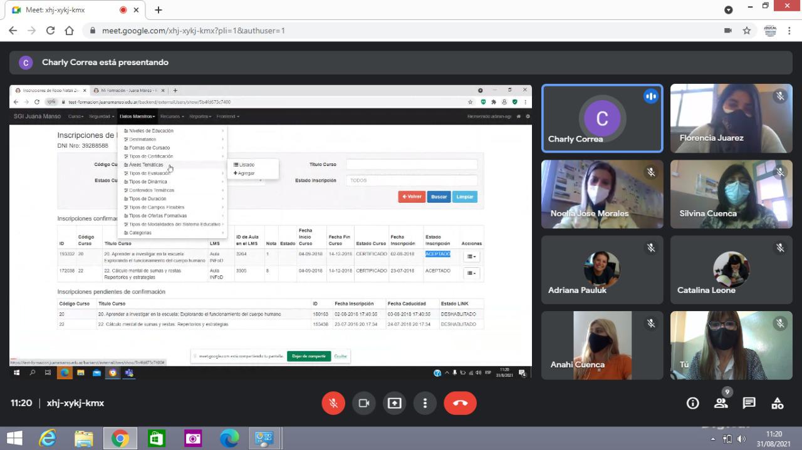Click the red leave call button
This screenshot has width=802, height=450.
pos(460,403)
